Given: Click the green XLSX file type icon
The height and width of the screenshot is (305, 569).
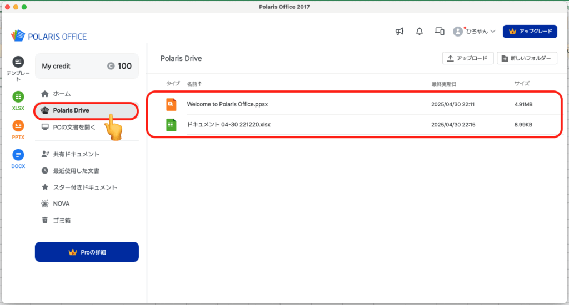Looking at the screenshot, I should tap(171, 125).
